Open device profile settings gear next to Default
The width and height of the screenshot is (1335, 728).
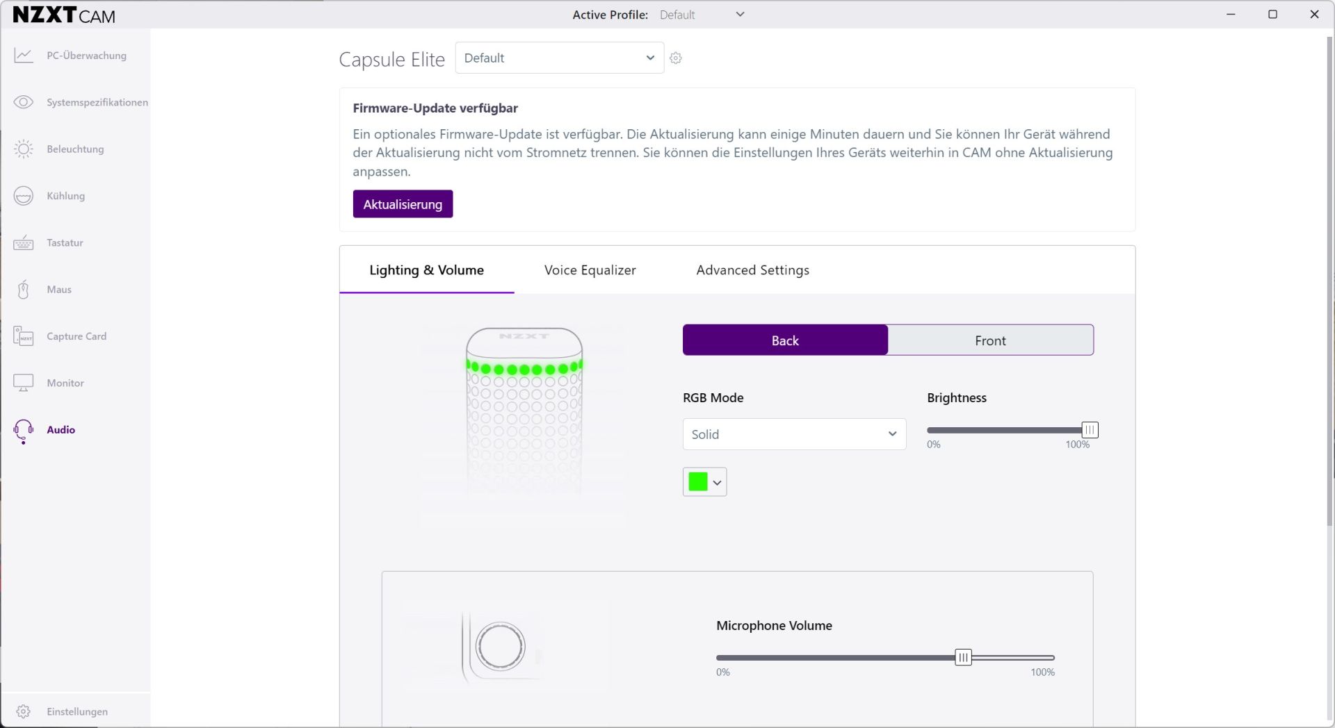[676, 58]
